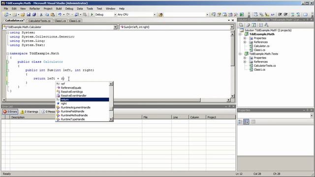
Task: Click the Find in Files toolbar icon
Action: pyautogui.click(x=160, y=14)
